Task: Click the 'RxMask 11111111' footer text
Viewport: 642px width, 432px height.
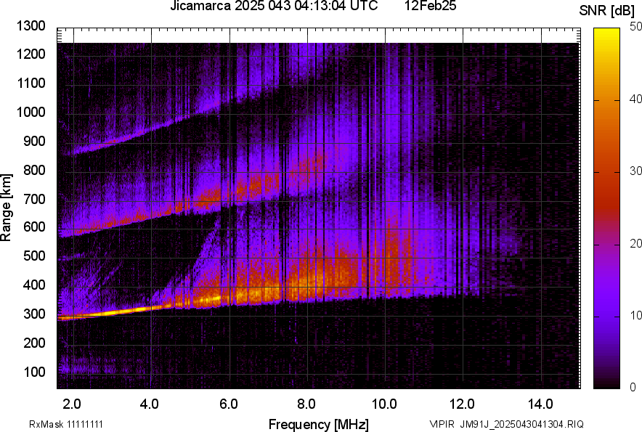Action: click(x=66, y=424)
